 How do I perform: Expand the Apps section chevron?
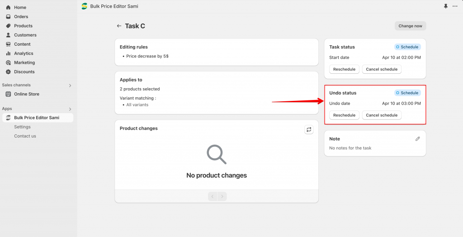(x=70, y=109)
